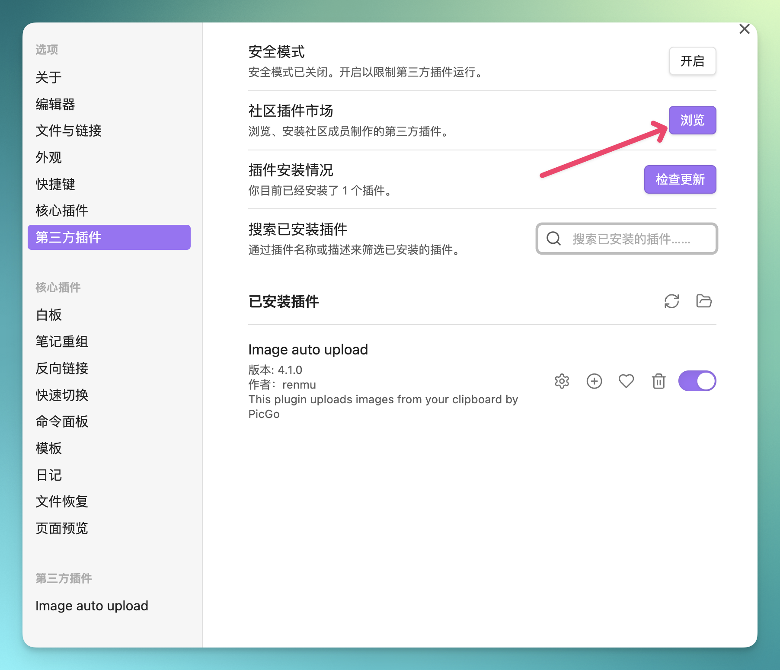Open 快速切换 core plugin settings

[x=109, y=395]
